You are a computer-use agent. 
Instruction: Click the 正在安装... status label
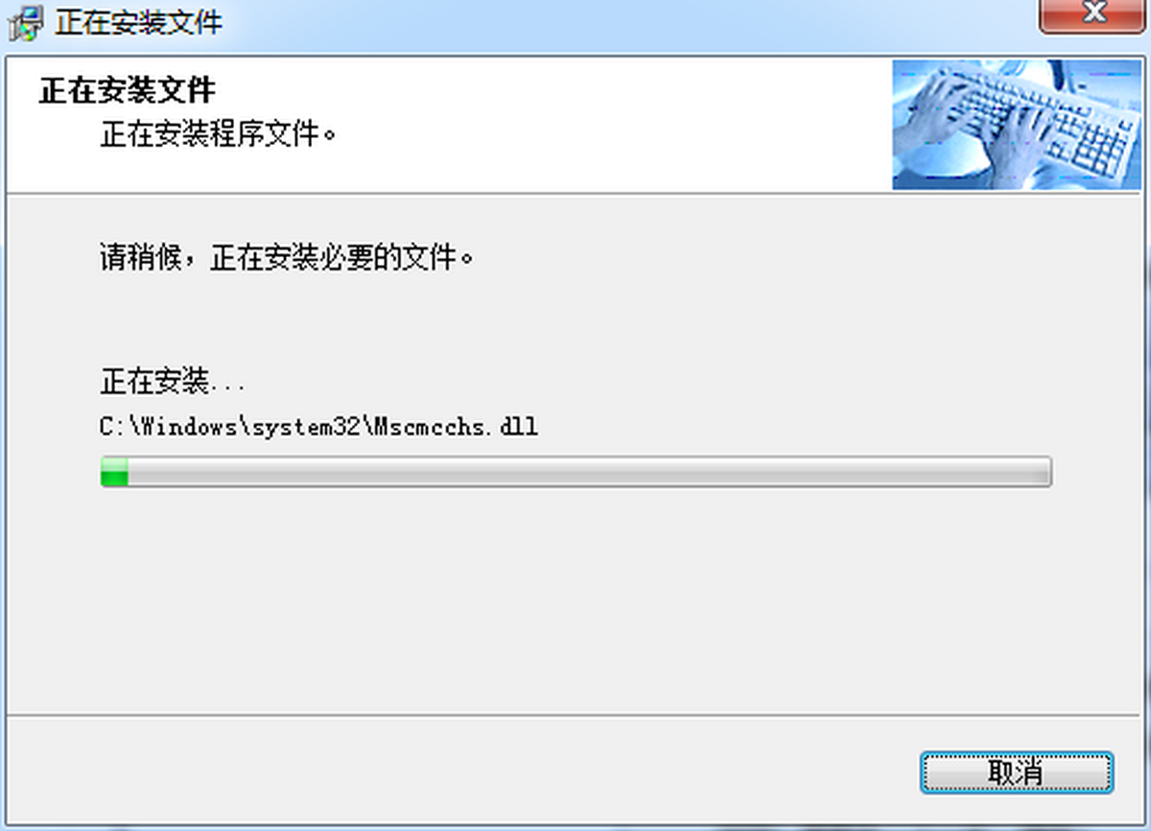(x=173, y=383)
